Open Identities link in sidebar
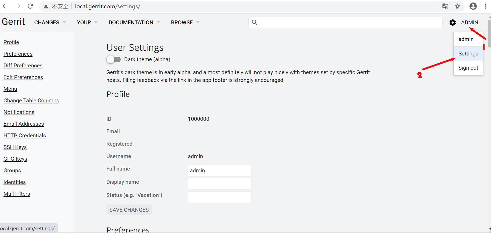Image resolution: width=491 pixels, height=233 pixels. (x=15, y=182)
